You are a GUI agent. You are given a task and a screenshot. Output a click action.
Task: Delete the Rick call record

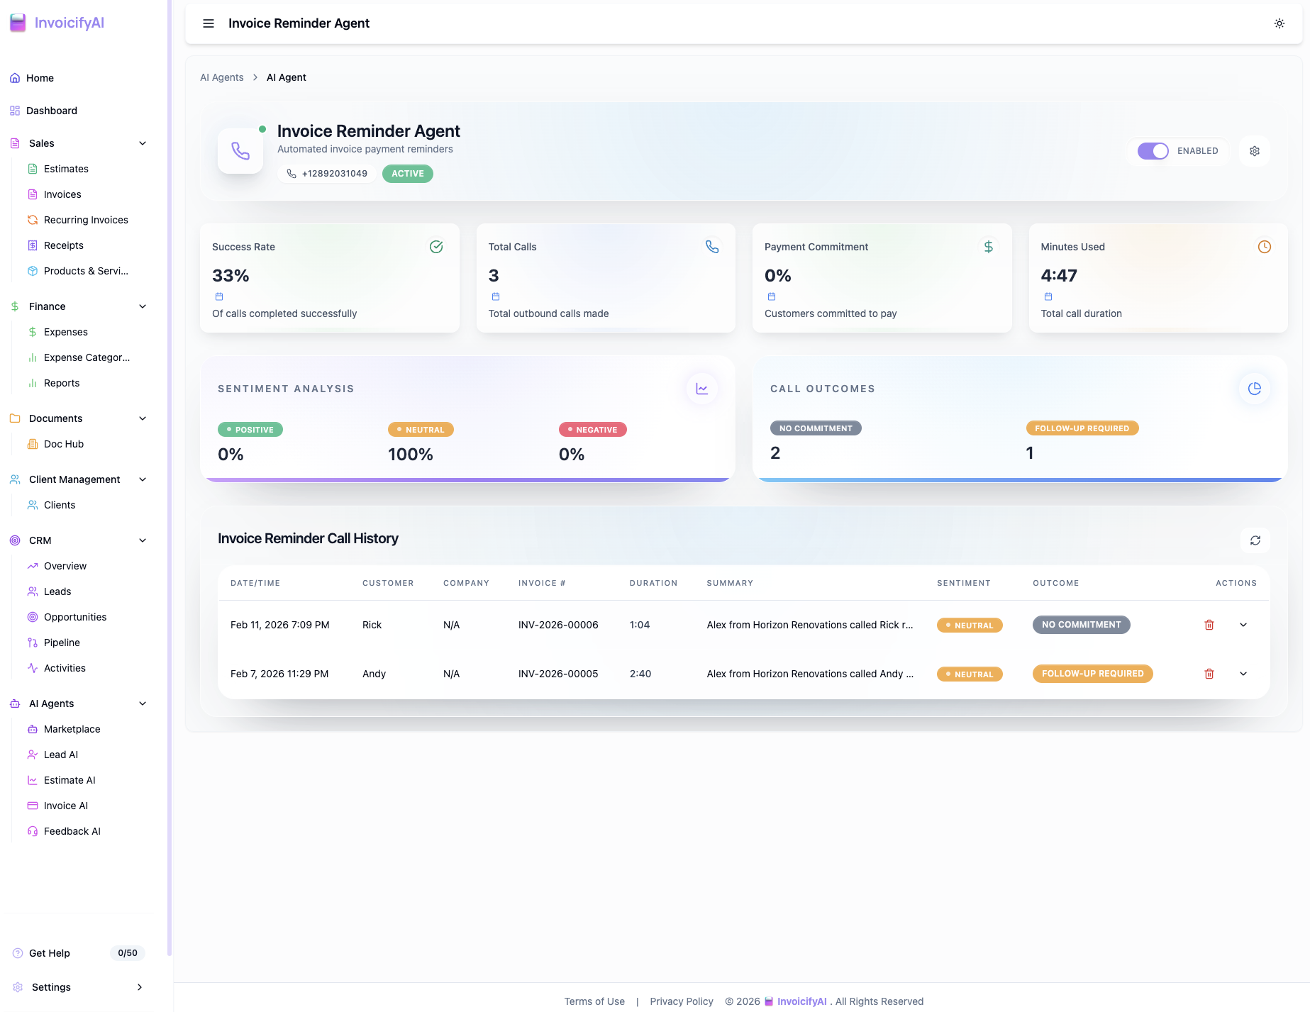pyautogui.click(x=1209, y=625)
